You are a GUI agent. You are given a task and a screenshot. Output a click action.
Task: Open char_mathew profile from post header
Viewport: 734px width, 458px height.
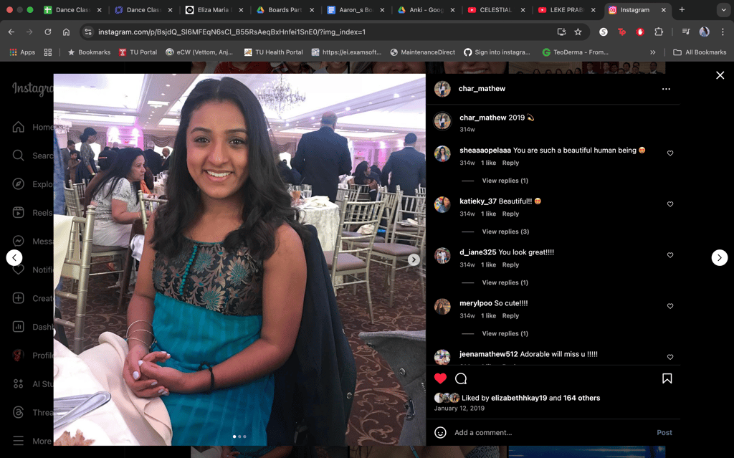point(482,89)
